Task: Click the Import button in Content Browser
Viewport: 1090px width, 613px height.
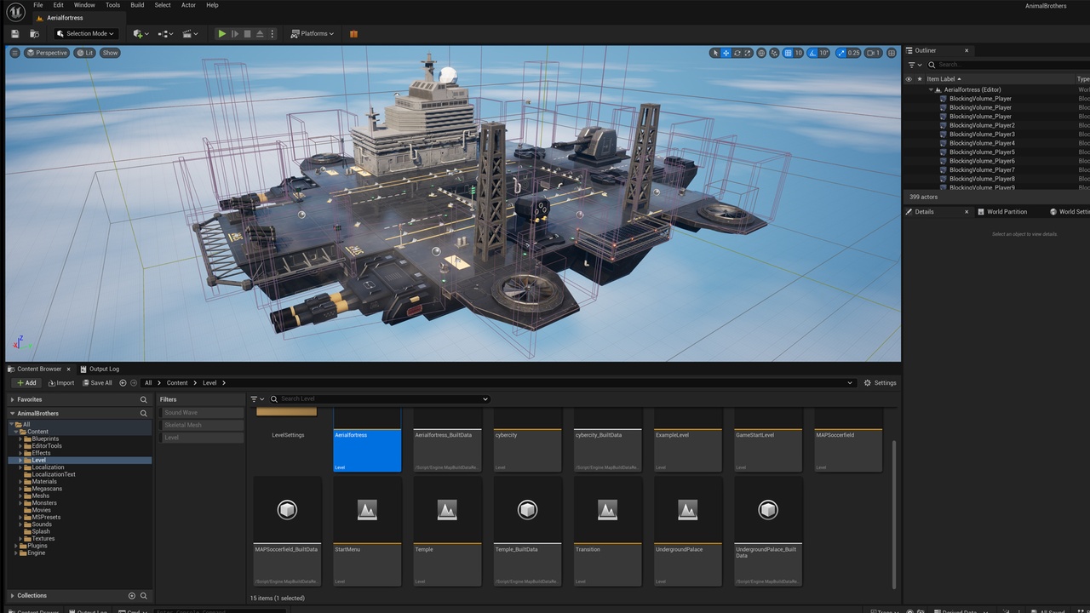Action: coord(61,383)
